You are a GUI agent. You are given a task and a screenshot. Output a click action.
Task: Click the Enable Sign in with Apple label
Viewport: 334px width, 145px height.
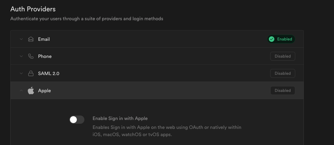click(120, 118)
